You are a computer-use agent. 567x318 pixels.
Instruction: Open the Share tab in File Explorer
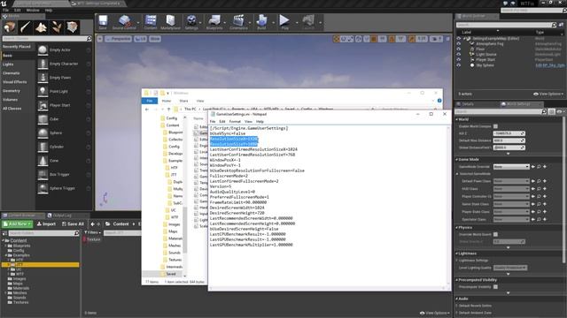tap(183, 101)
